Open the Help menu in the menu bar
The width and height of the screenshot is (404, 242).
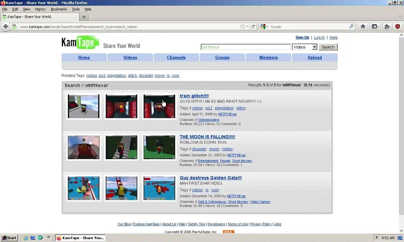click(x=88, y=9)
